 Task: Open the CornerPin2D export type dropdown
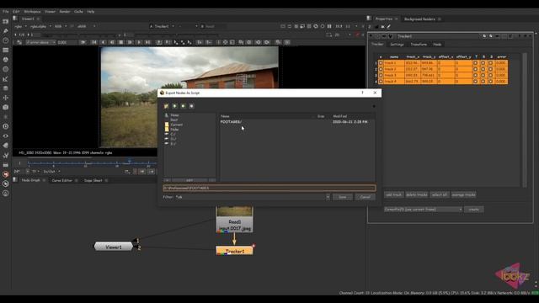(x=423, y=210)
